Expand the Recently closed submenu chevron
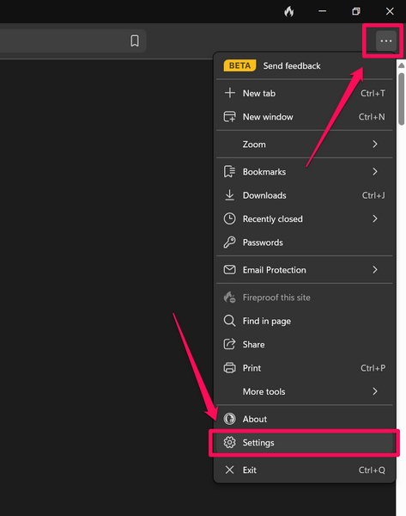The height and width of the screenshot is (516, 406). coord(375,218)
